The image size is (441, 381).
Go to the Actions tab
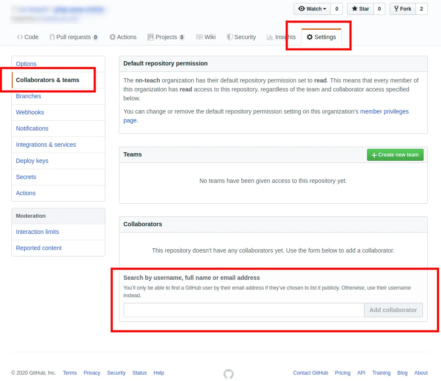123,37
